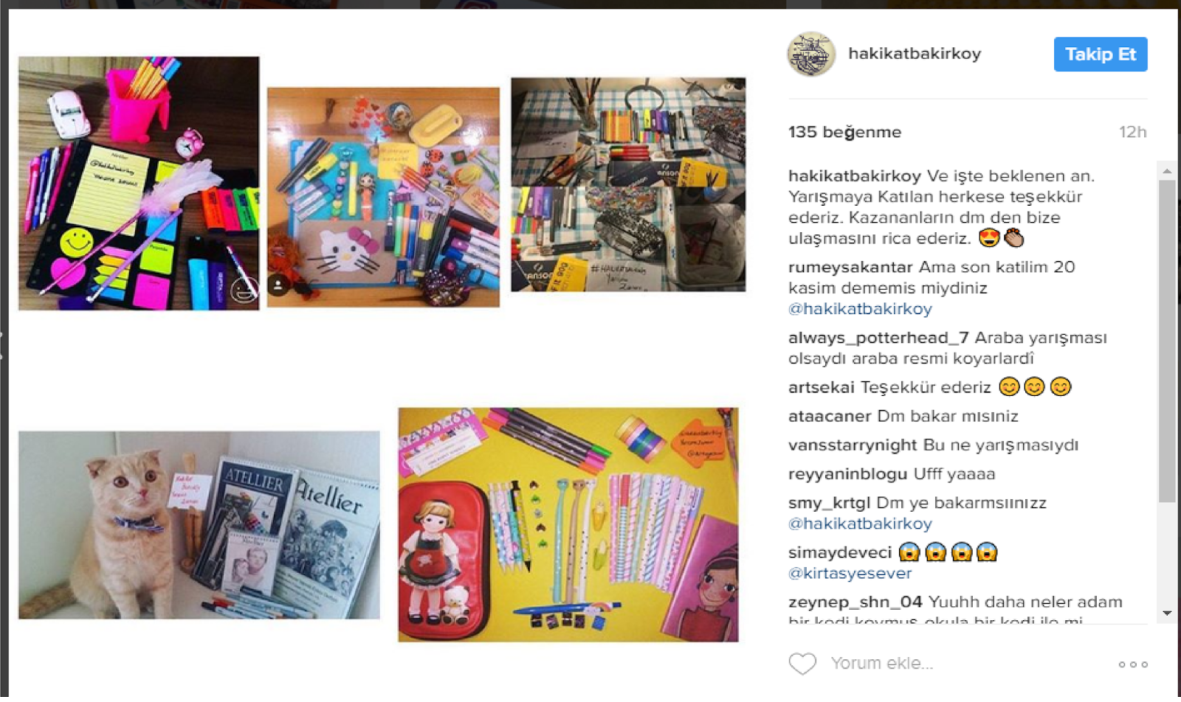Select the Hello Kitty stationery photo
Viewport: 1181px width, 702px height.
(383, 197)
